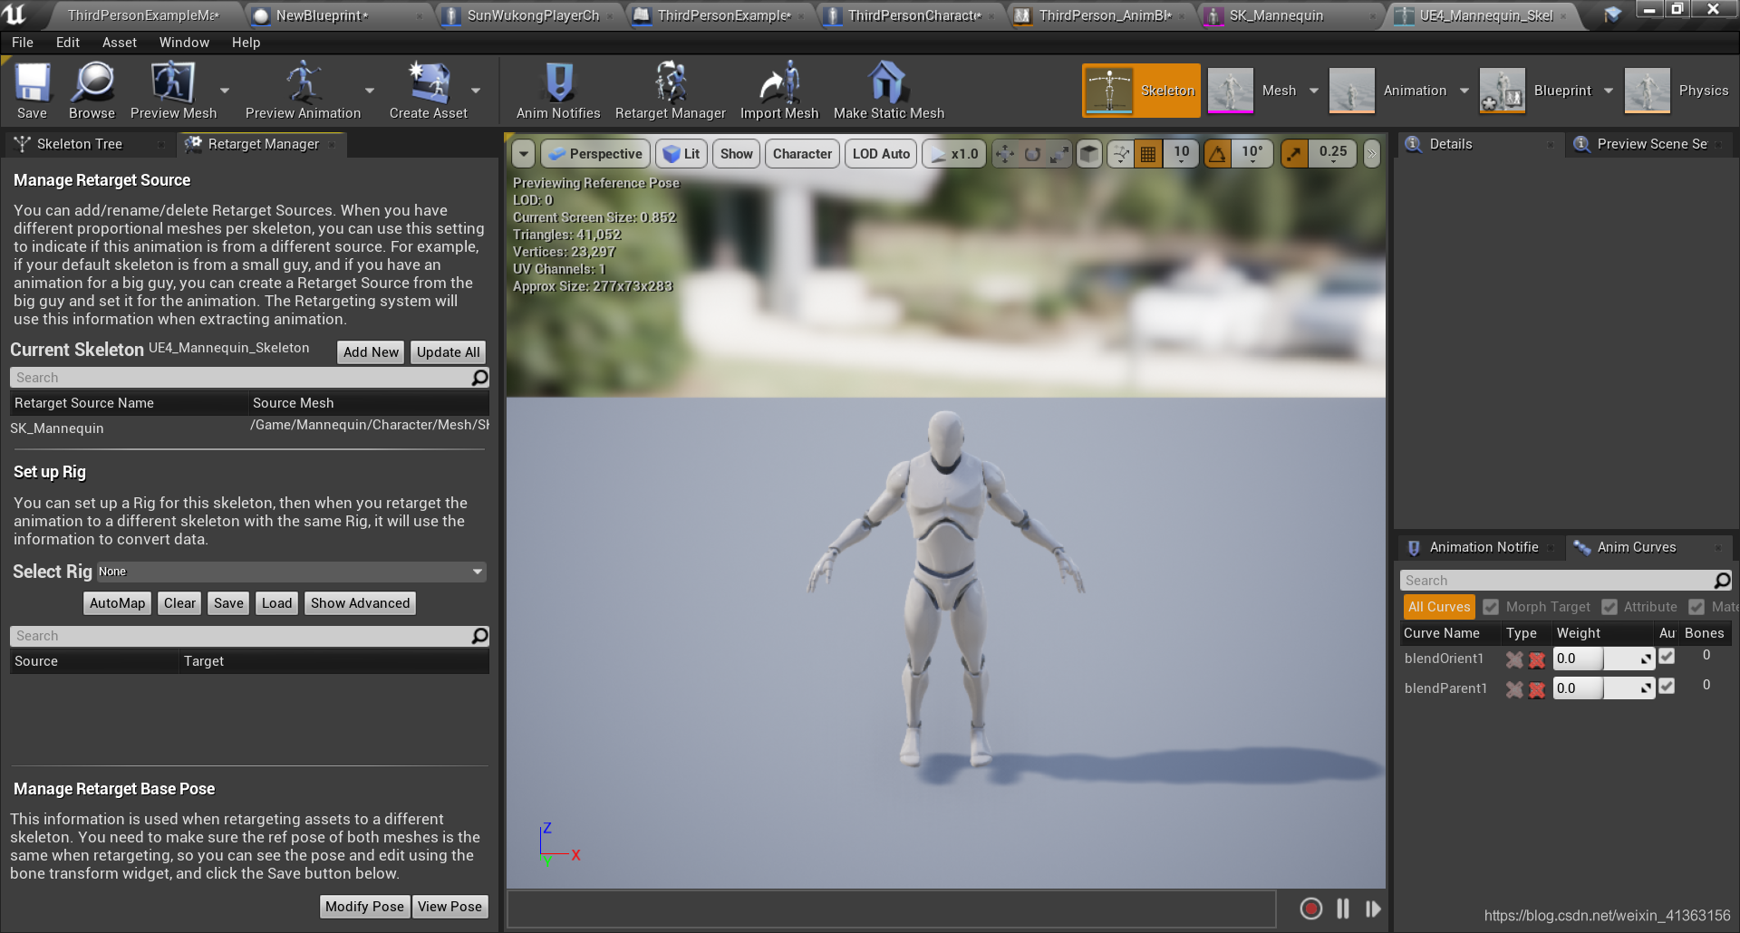
Task: Click the Import Mesh icon
Action: (779, 83)
